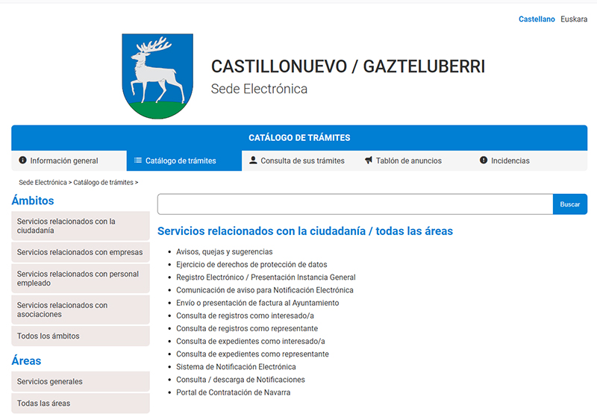This screenshot has width=597, height=414.
Task: Open Portal de Contratación de Navarra
Action: point(233,392)
